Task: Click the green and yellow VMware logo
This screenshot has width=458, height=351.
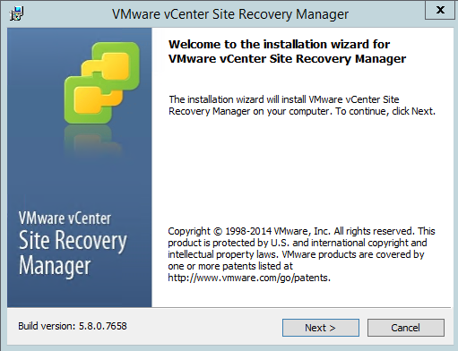Action: click(102, 83)
